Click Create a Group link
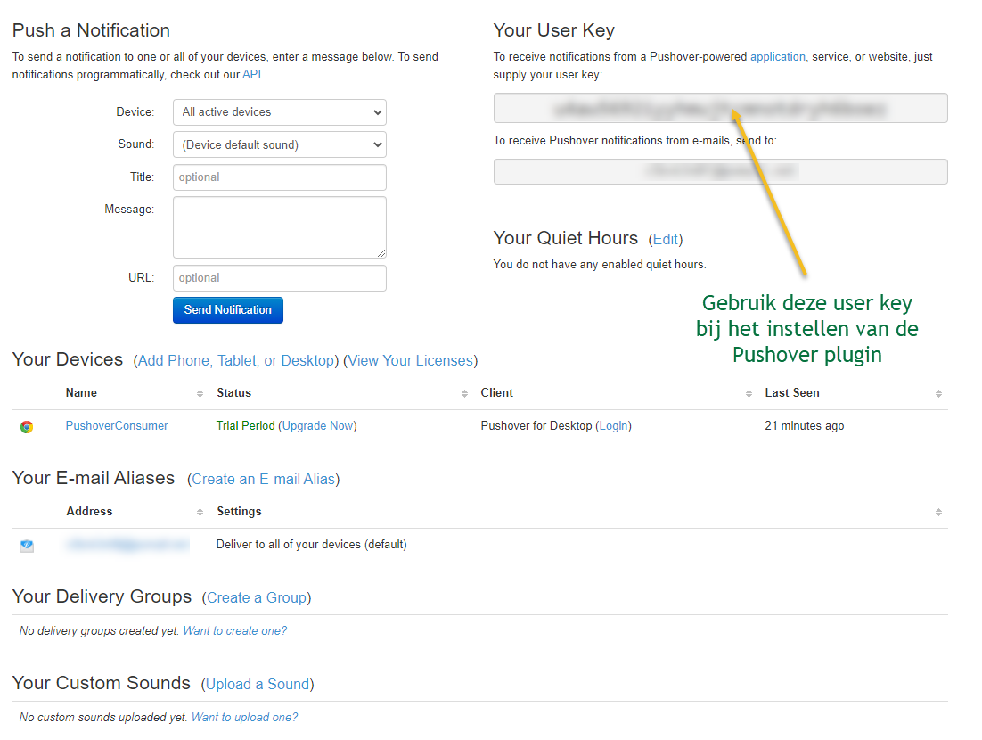Image resolution: width=982 pixels, height=740 pixels. click(256, 597)
